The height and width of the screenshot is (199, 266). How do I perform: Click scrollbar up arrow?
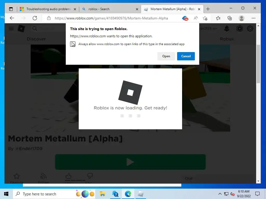(258, 26)
